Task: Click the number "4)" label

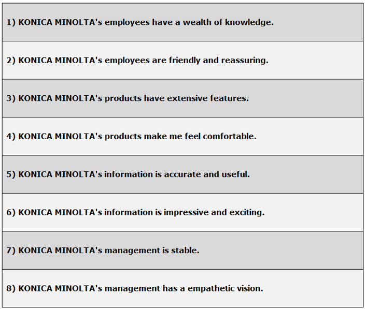Action: (x=11, y=136)
